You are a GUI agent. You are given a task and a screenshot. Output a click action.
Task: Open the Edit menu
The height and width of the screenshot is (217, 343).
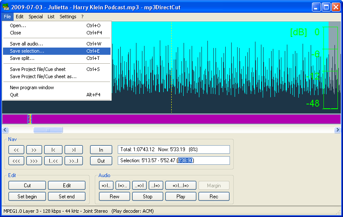coord(20,17)
